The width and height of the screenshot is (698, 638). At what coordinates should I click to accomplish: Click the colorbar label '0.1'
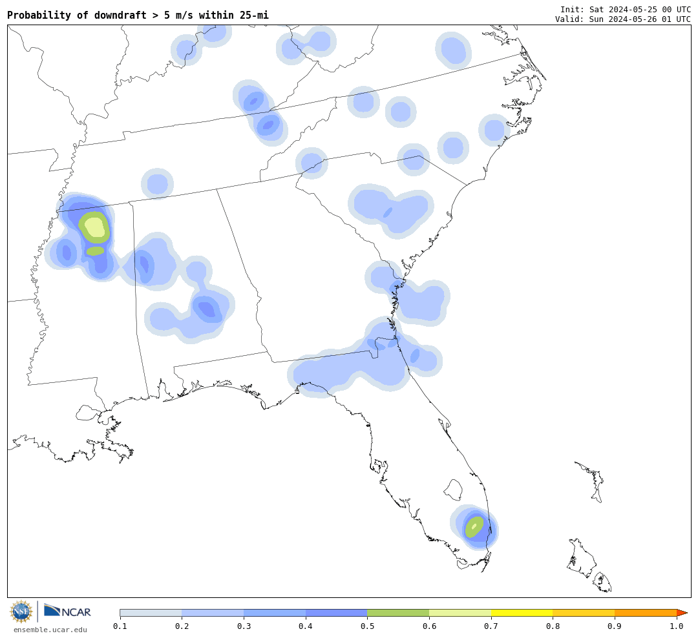coord(120,626)
